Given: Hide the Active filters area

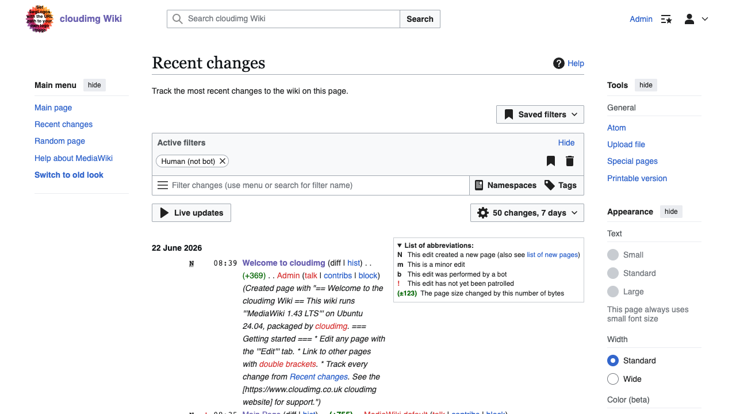Looking at the screenshot, I should pos(566,143).
